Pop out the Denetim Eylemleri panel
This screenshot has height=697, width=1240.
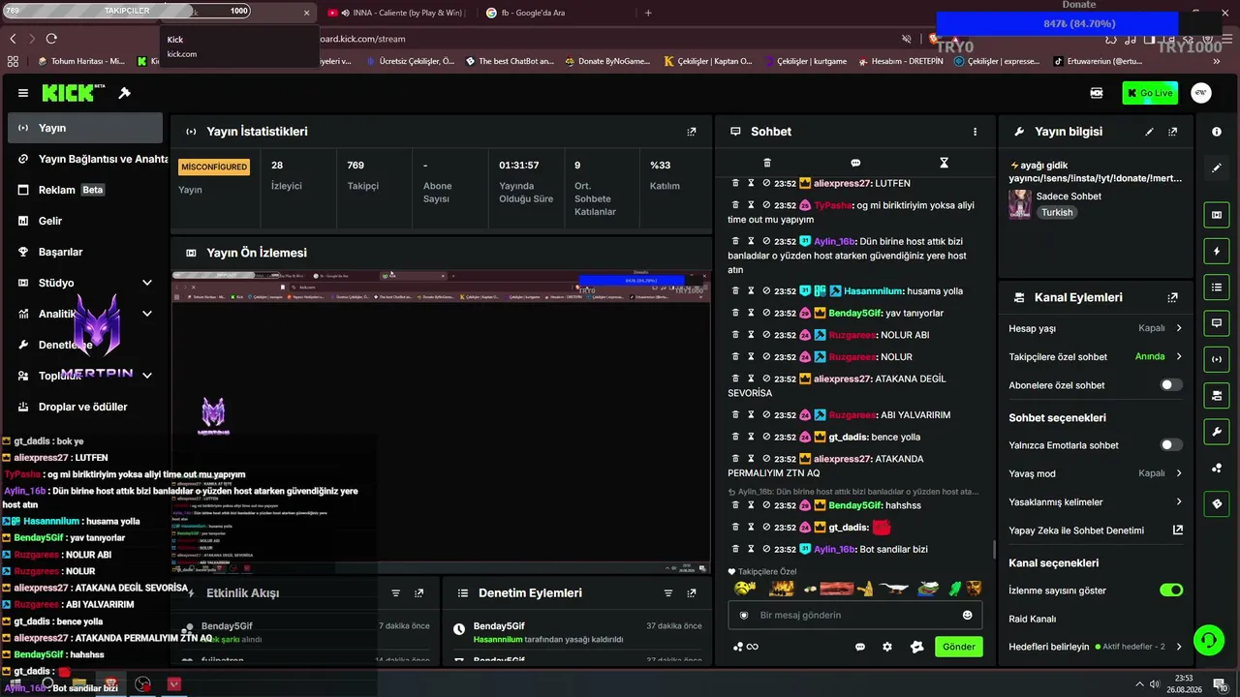691,592
